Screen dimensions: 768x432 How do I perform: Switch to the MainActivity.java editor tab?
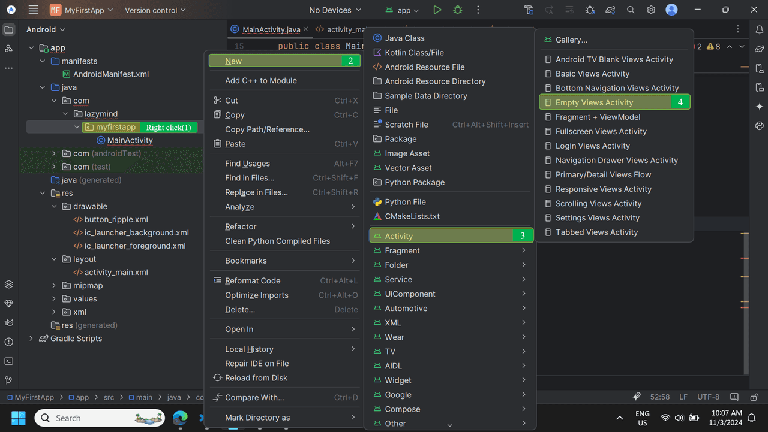(271, 29)
